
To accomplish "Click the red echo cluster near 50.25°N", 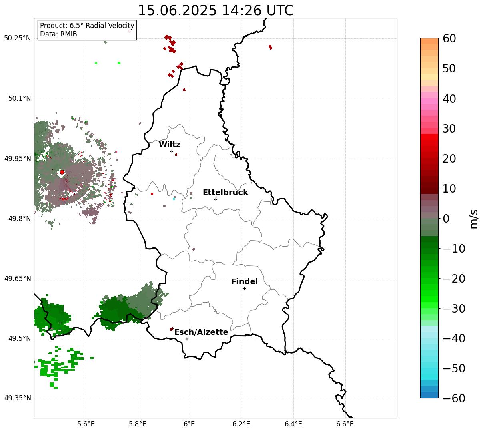I will (170, 44).
